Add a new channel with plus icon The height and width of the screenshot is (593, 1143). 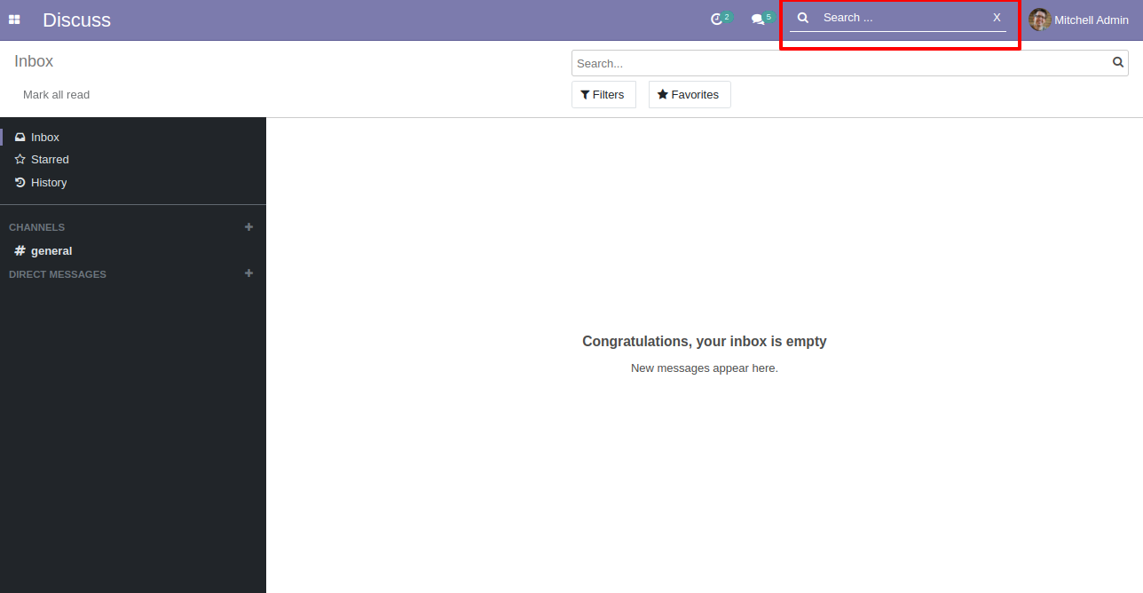(x=248, y=227)
